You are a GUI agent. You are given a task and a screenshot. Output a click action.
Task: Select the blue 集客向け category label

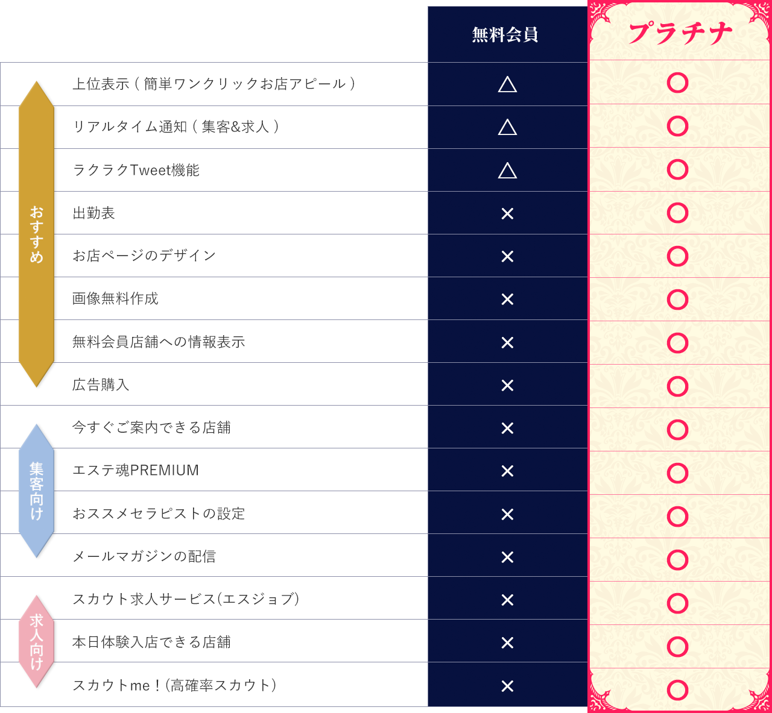[37, 491]
